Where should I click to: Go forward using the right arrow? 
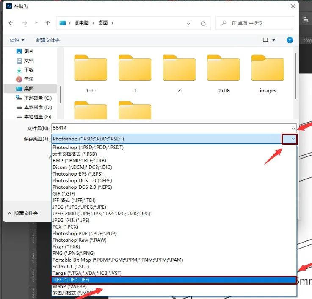(25, 23)
